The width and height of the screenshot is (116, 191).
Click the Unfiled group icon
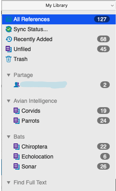[x=9, y=49]
